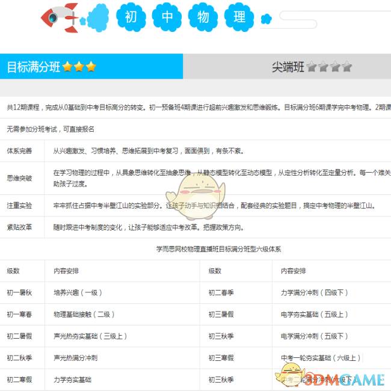Click the course overview text 共12期课程
Image resolution: width=391 pixels, height=391 pixels.
(x=199, y=108)
